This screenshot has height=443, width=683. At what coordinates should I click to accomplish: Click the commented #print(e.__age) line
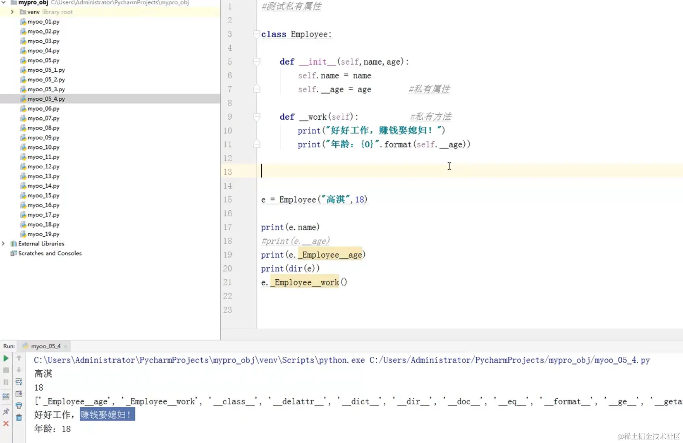click(295, 241)
